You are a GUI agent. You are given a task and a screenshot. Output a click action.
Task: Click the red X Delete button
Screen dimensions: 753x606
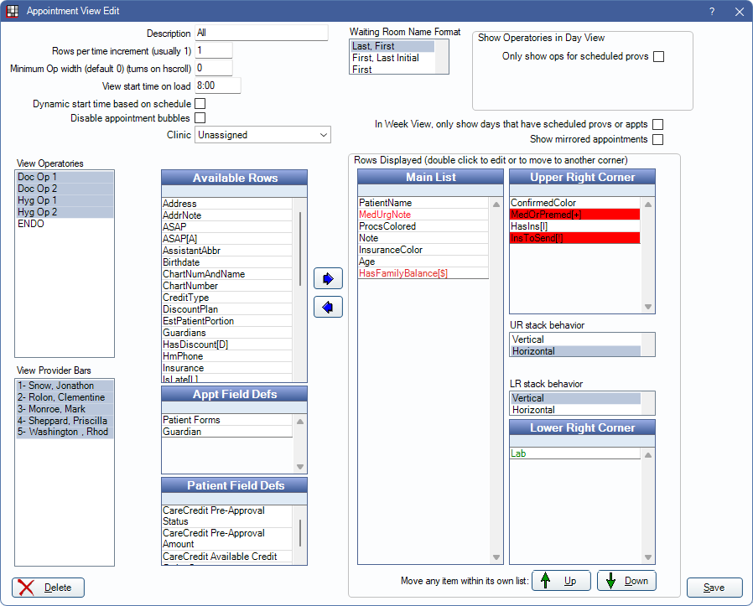click(x=49, y=588)
